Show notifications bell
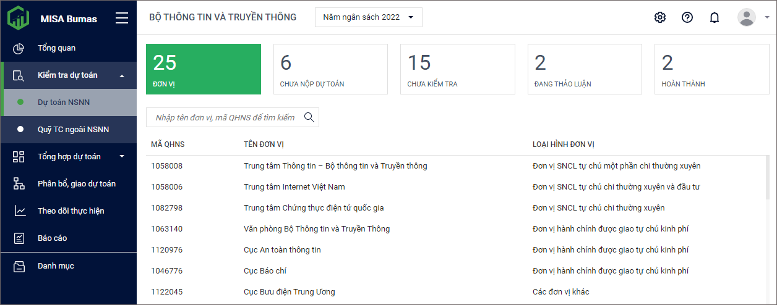The image size is (777, 305). (x=715, y=17)
